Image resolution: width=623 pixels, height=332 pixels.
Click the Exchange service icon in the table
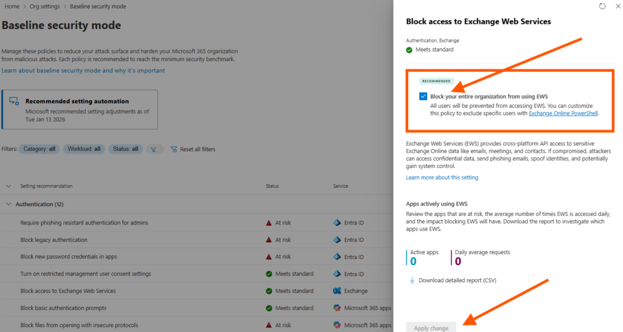[336, 291]
